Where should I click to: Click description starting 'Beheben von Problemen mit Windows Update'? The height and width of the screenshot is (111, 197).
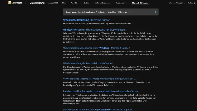110,99
